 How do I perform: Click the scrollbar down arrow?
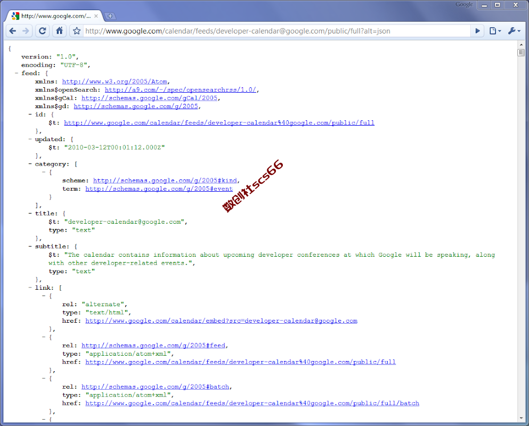click(x=521, y=418)
